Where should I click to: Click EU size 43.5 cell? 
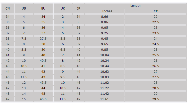[43, 83]
